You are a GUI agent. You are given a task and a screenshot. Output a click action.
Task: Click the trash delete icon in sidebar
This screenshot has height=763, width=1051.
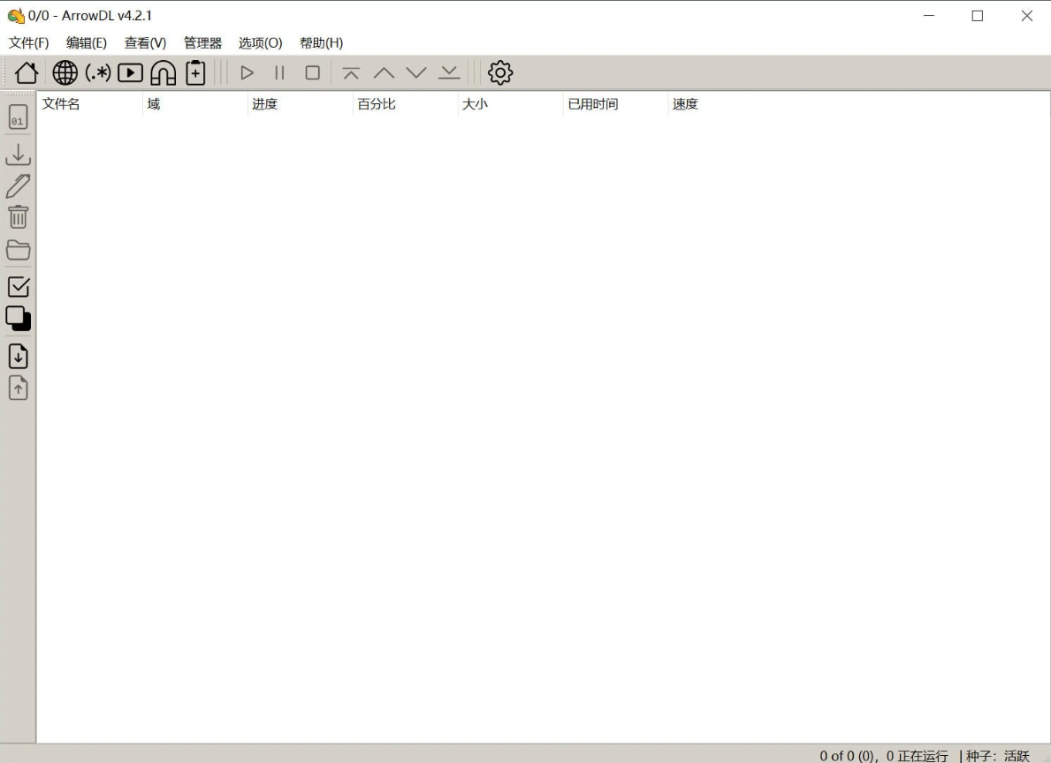(19, 217)
